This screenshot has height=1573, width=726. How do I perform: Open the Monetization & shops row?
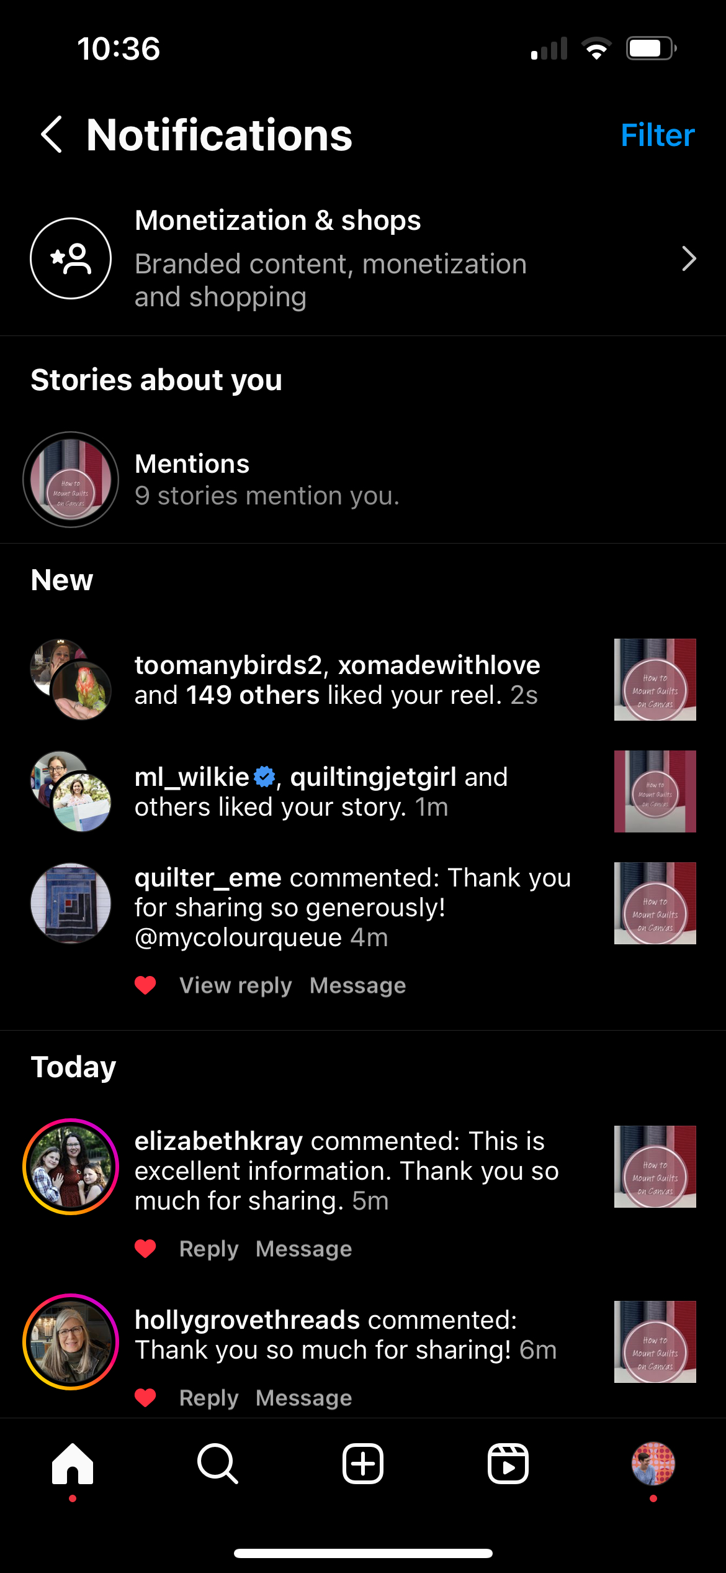pos(363,258)
